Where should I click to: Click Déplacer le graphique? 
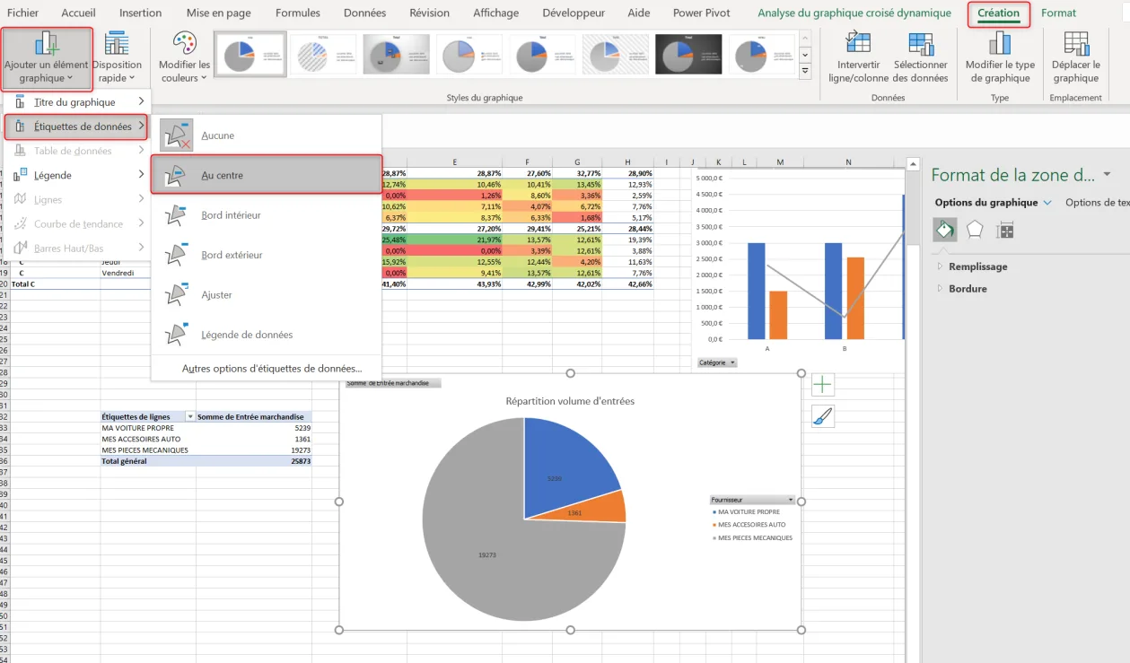(1075, 58)
